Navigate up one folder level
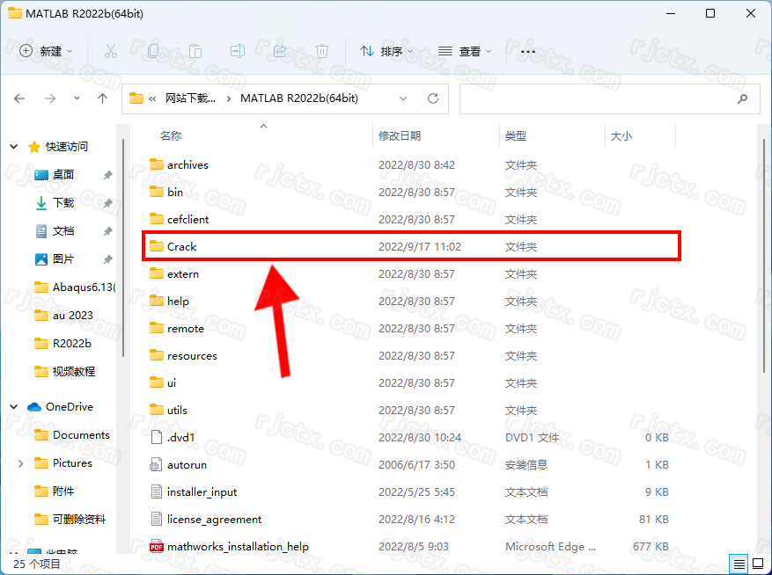This screenshot has width=772, height=575. [x=102, y=98]
